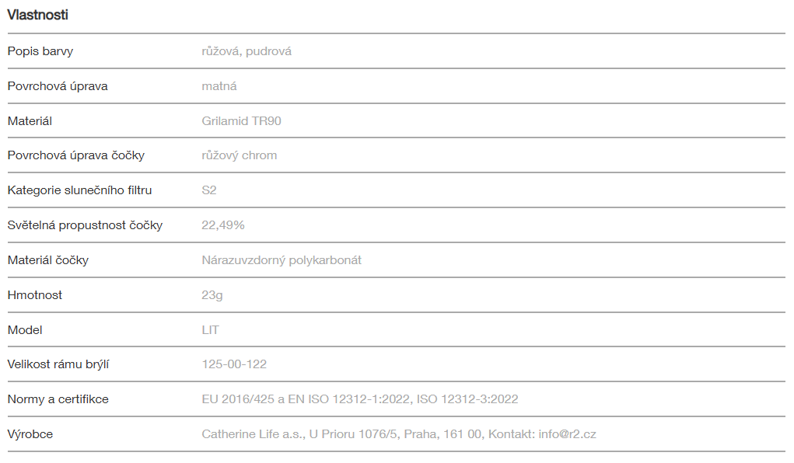Click the Povrchová úprava row label
Screen dimensions: 794x463
point(58,86)
